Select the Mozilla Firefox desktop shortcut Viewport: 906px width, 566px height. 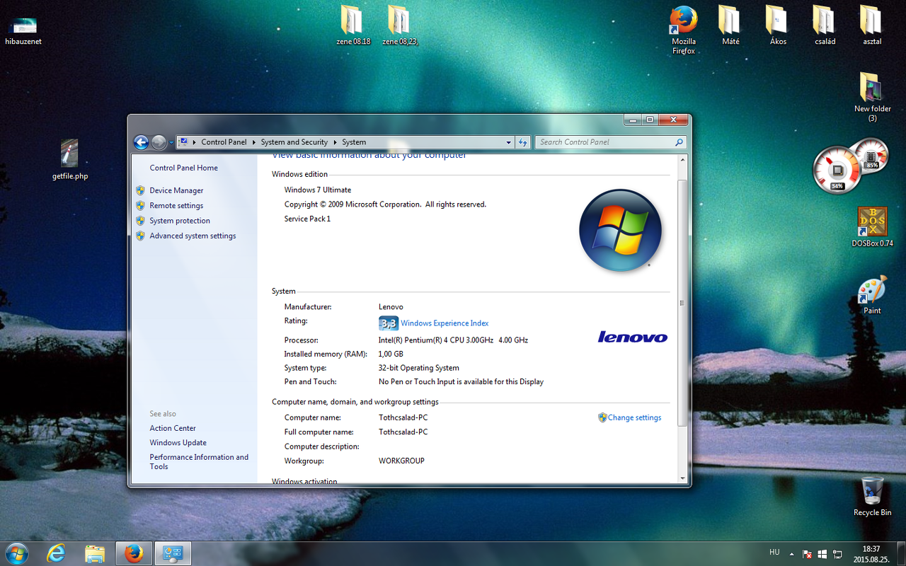684,30
